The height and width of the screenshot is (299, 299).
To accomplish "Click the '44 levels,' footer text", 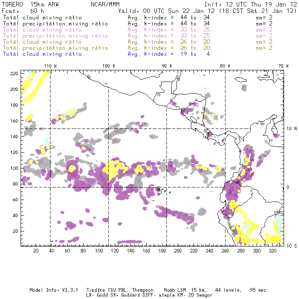I will click(x=228, y=290).
